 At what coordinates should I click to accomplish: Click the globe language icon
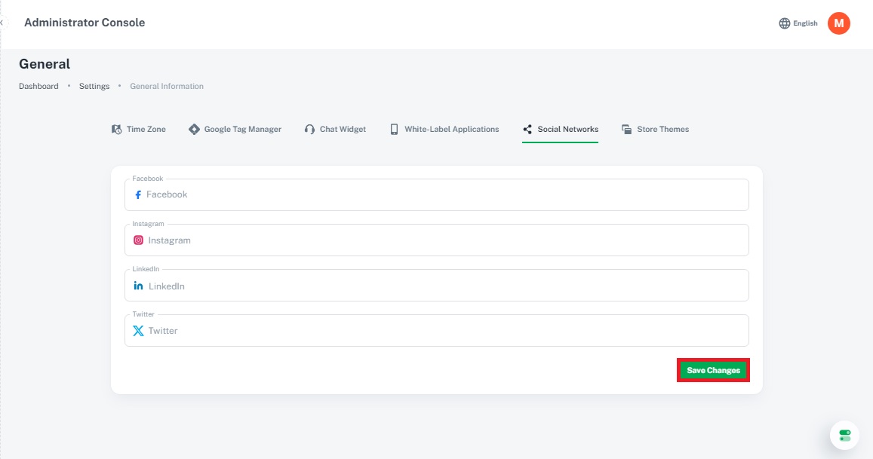tap(785, 23)
